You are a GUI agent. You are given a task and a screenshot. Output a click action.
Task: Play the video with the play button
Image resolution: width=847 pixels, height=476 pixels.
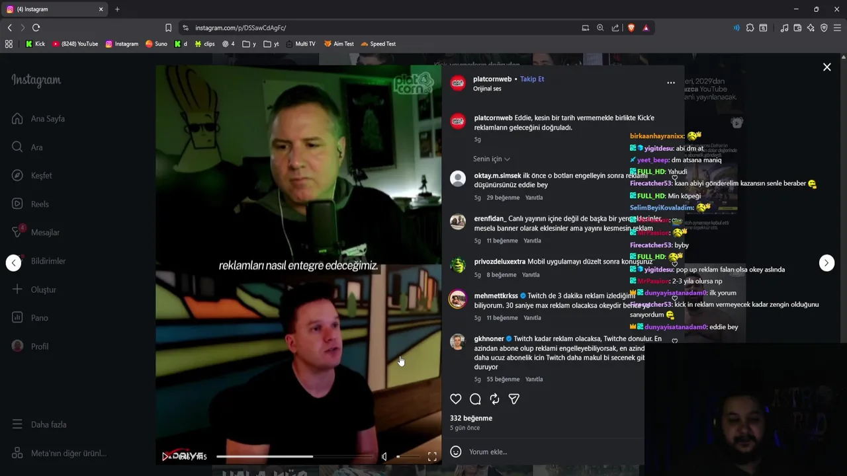pos(165,456)
